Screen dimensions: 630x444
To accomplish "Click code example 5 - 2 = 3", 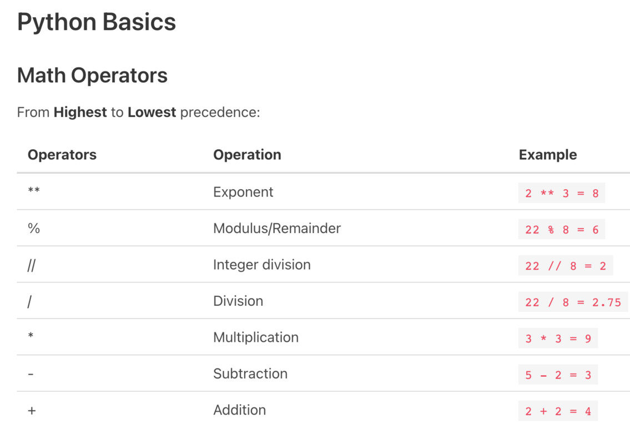I will 558,375.
